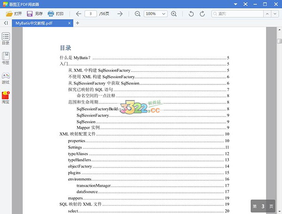Save a copy with 另存
Screen dimensions: 282x214
(x=34, y=14)
